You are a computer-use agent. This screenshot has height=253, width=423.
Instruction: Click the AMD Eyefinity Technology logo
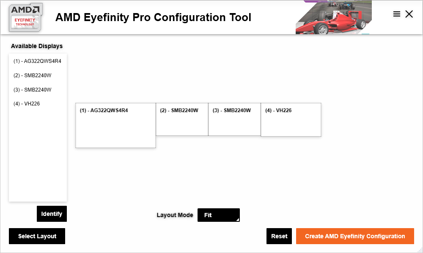pyautogui.click(x=26, y=17)
